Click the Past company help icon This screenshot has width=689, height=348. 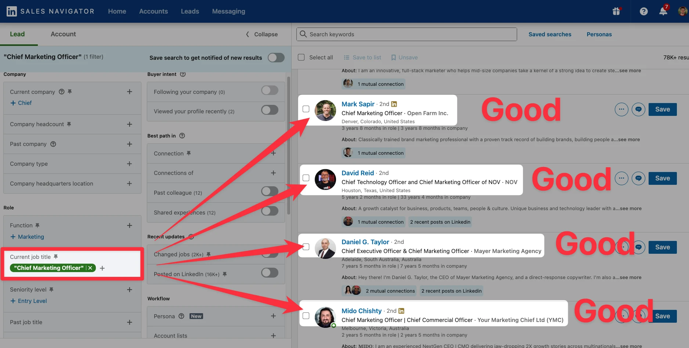point(53,144)
